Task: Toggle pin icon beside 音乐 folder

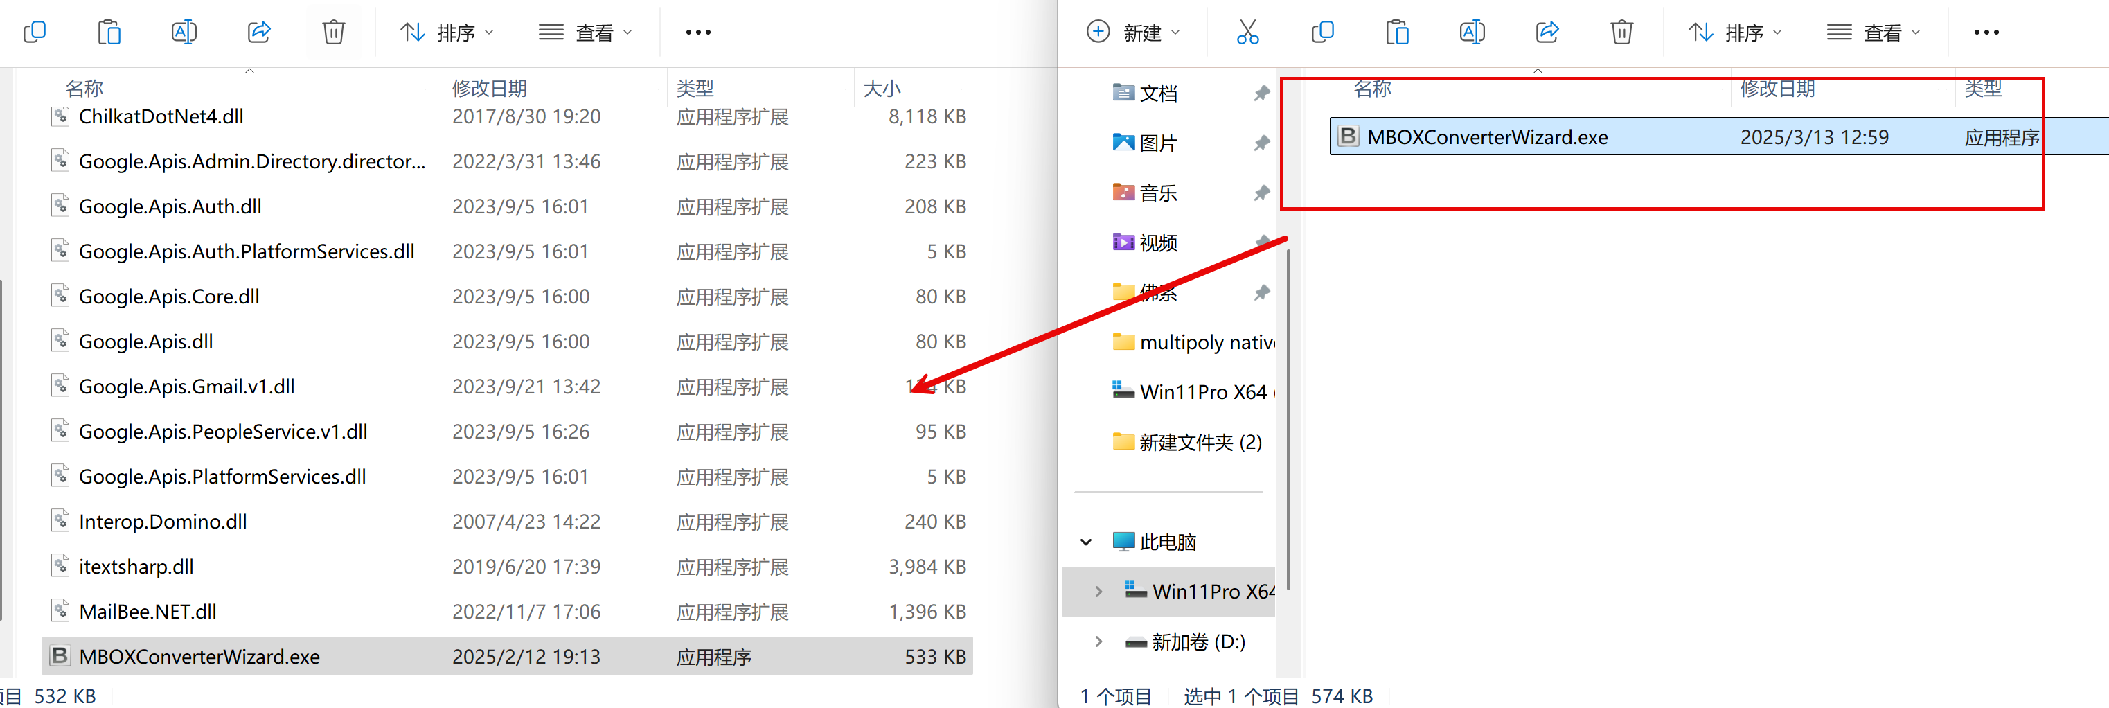Action: [x=1261, y=193]
